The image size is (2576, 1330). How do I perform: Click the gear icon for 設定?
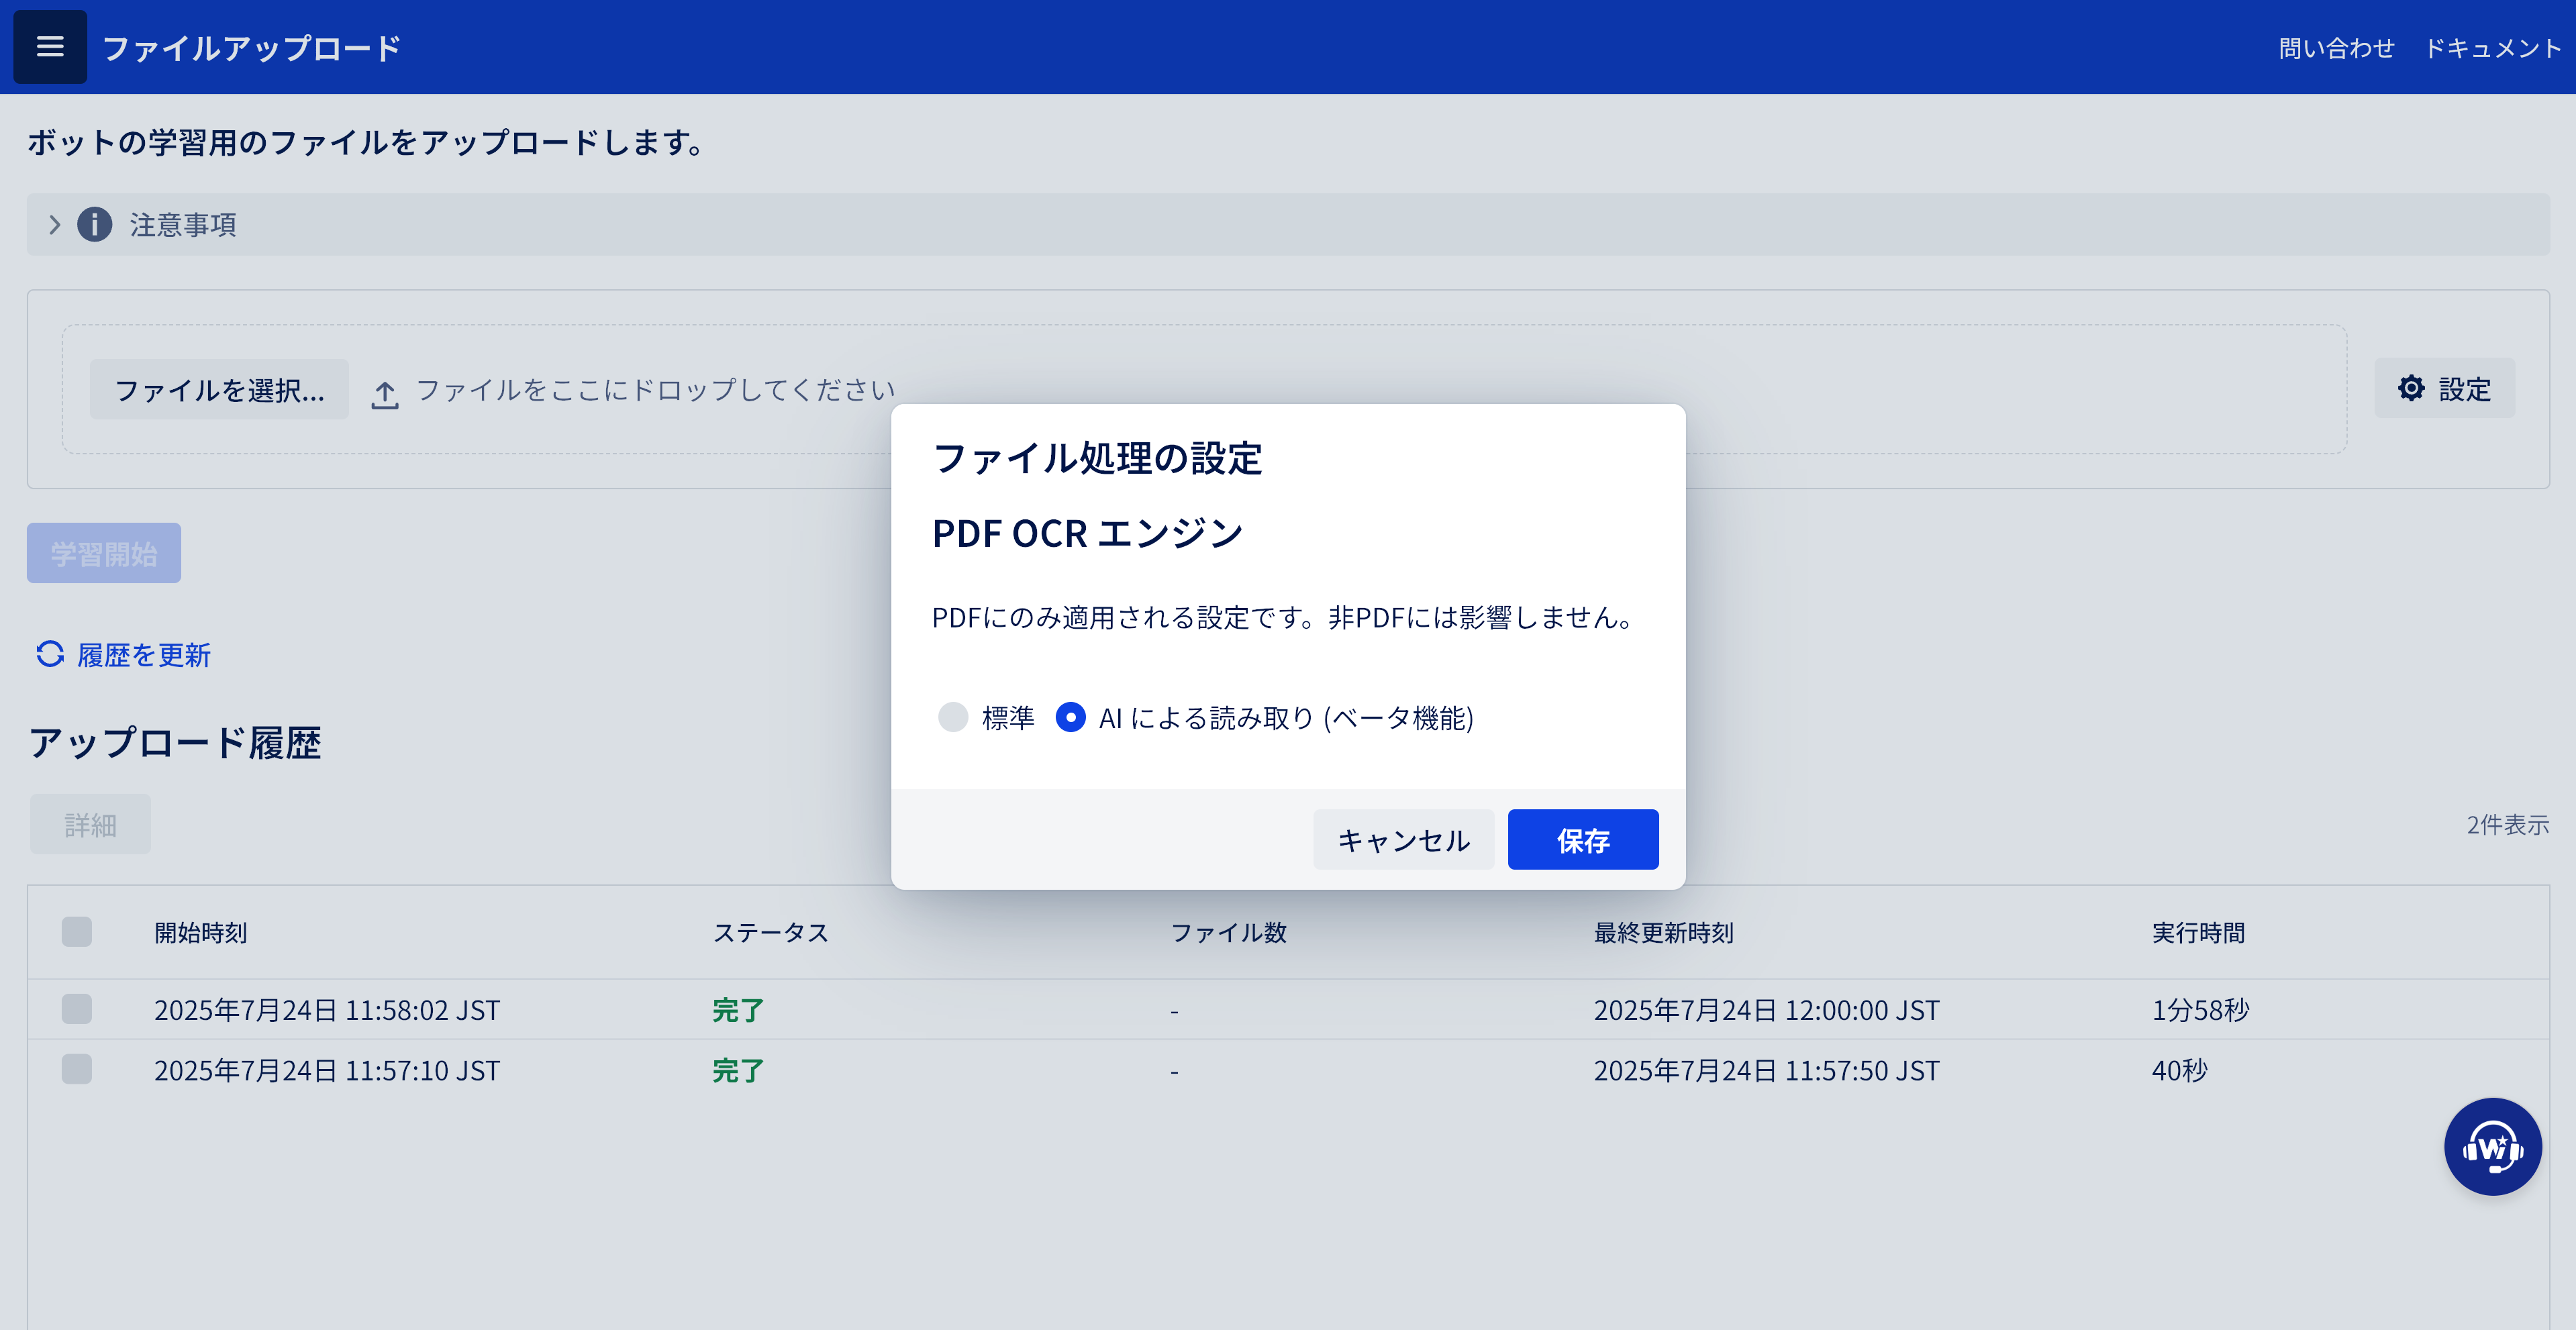pyautogui.click(x=2411, y=388)
